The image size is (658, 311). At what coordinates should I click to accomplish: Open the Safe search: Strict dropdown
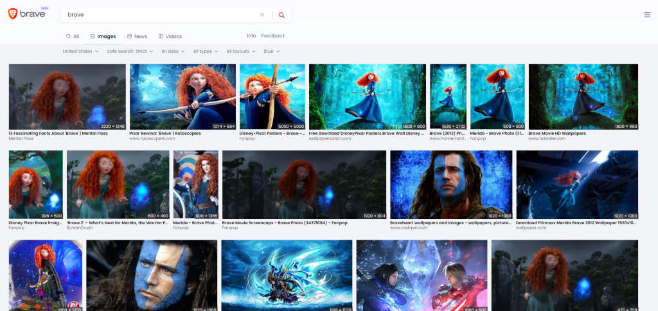pyautogui.click(x=130, y=51)
